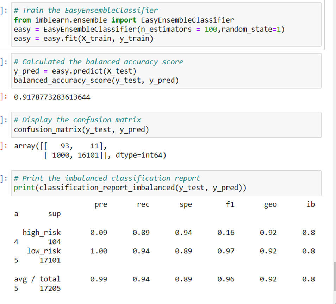Click the vertical scrollbar thumb

(x=335, y=277)
